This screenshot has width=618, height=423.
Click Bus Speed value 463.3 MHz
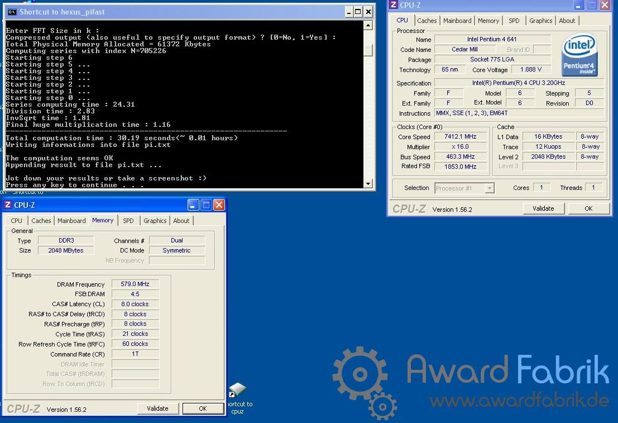click(x=461, y=156)
